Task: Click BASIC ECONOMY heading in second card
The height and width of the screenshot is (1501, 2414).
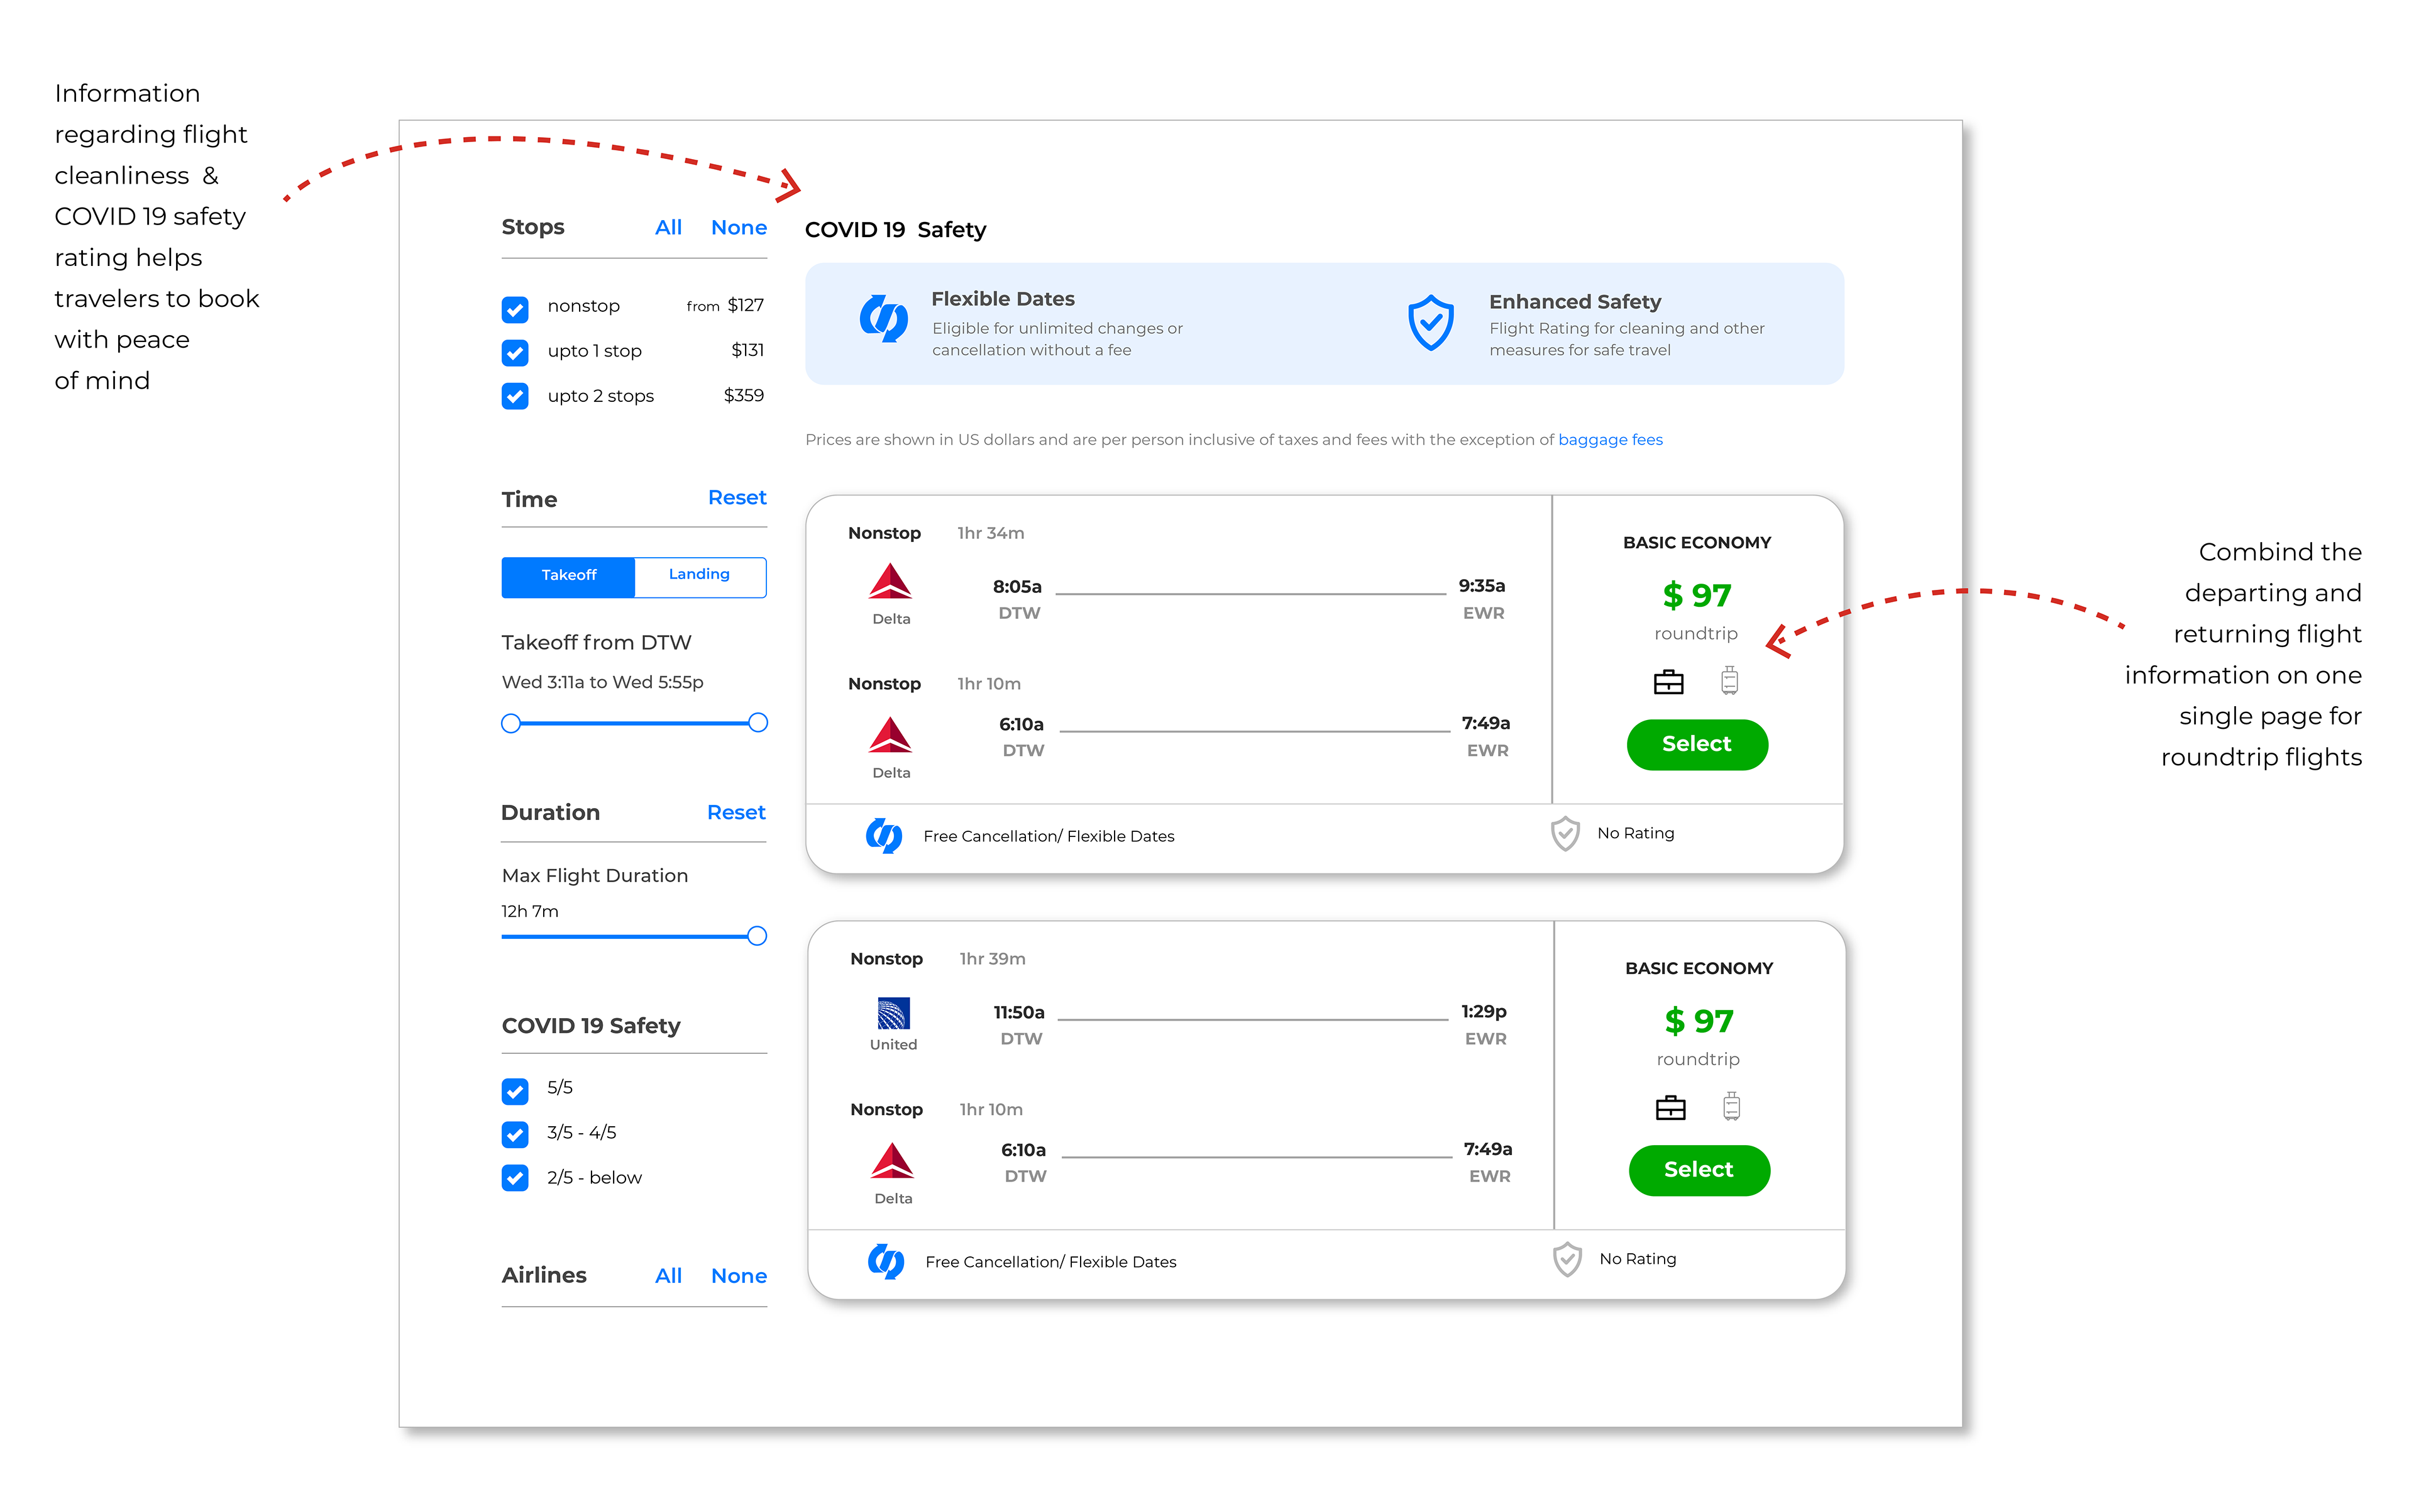Action: (1699, 969)
